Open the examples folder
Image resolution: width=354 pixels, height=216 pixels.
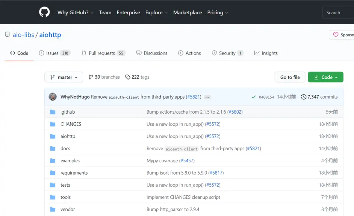70,161
